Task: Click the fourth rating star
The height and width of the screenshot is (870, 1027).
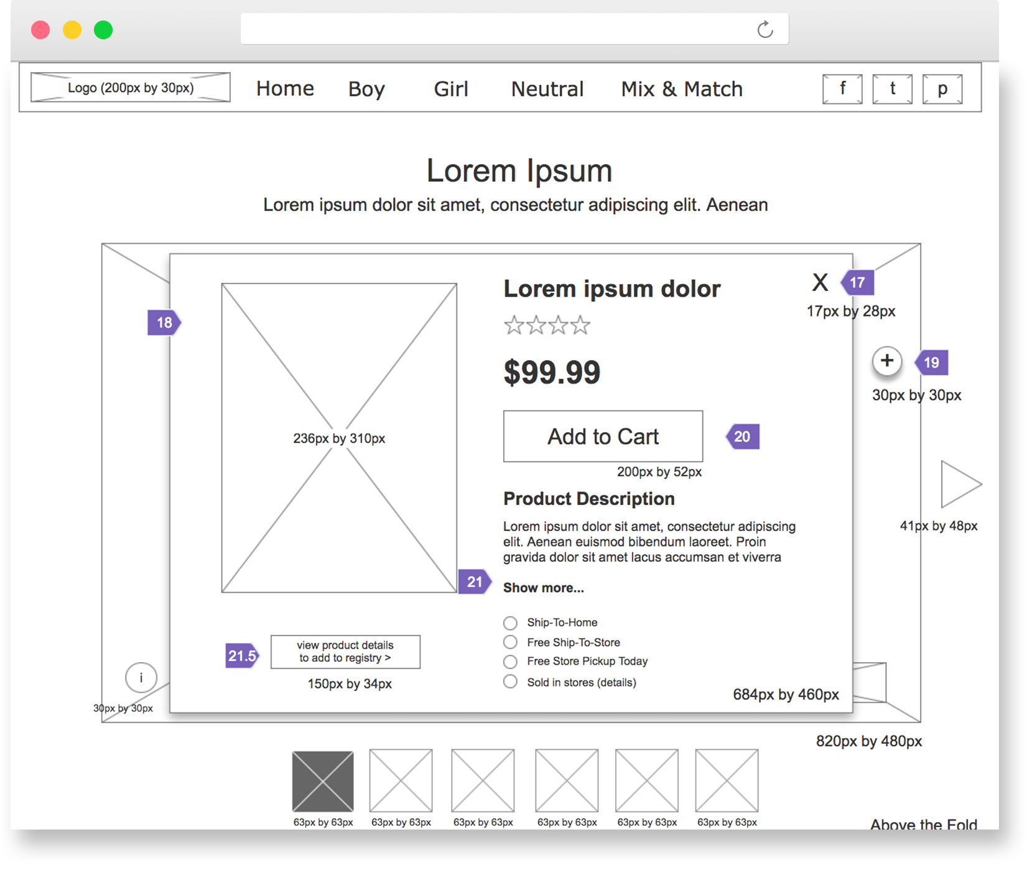Action: (580, 325)
